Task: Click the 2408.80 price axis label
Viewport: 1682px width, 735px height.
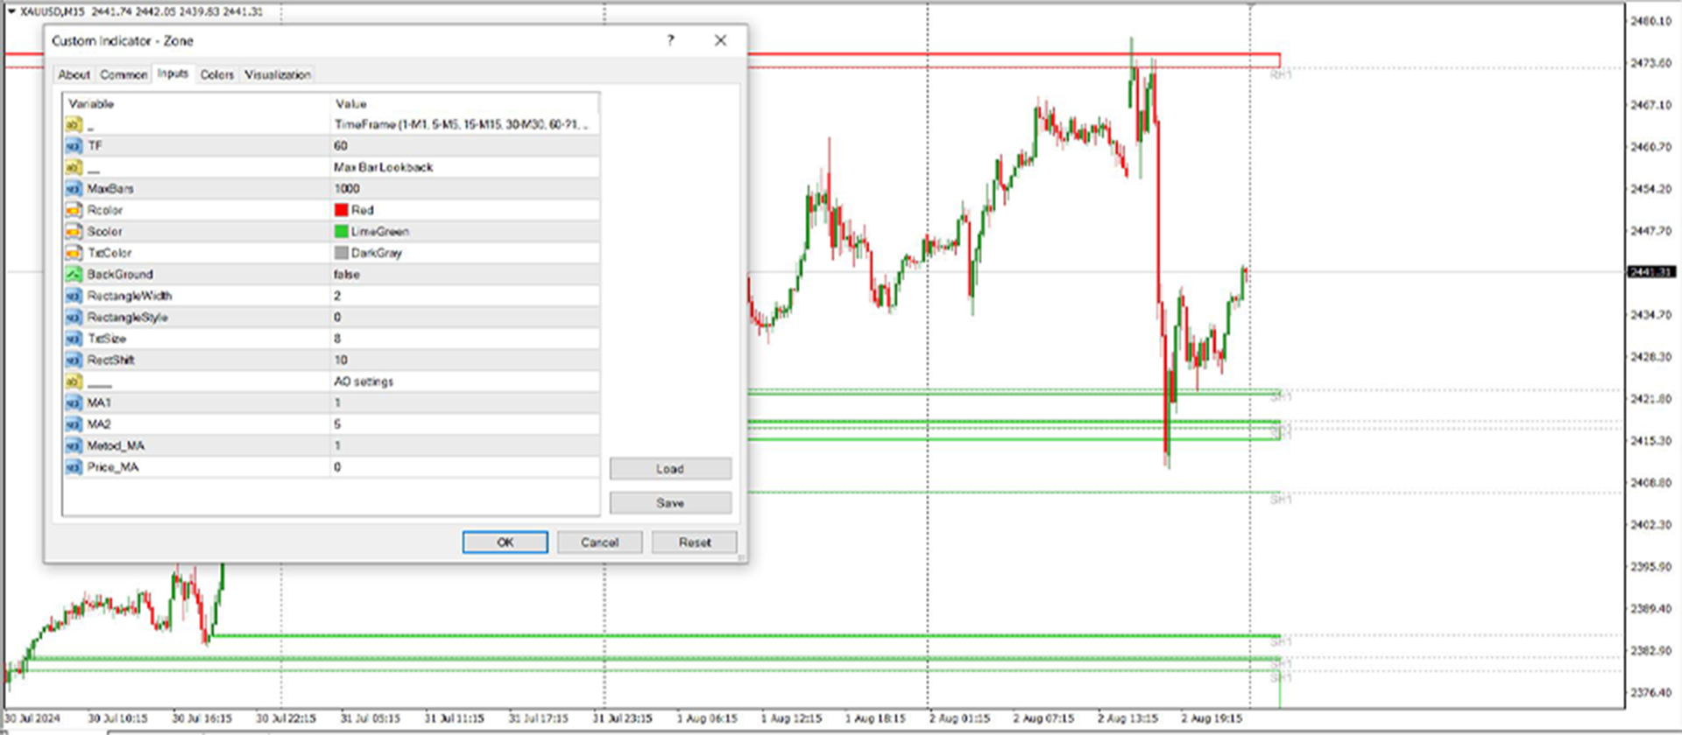Action: coord(1651,483)
